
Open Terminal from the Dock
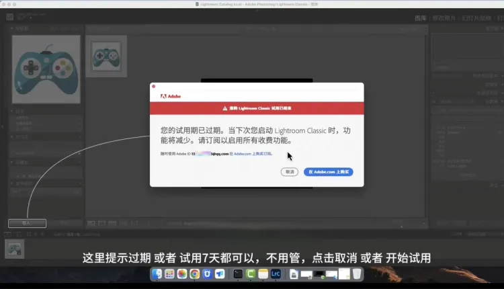pyautogui.click(x=238, y=274)
